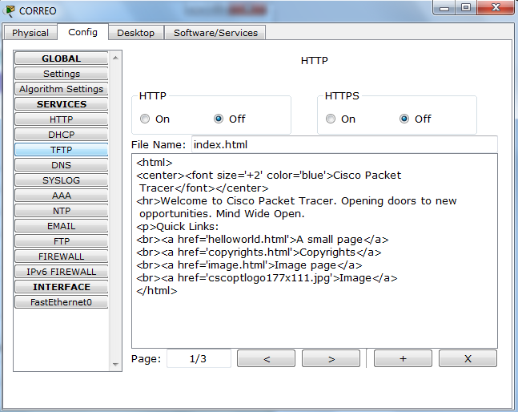Screen dimensions: 518x412
Task: Open the FTP service
Action: coord(62,241)
